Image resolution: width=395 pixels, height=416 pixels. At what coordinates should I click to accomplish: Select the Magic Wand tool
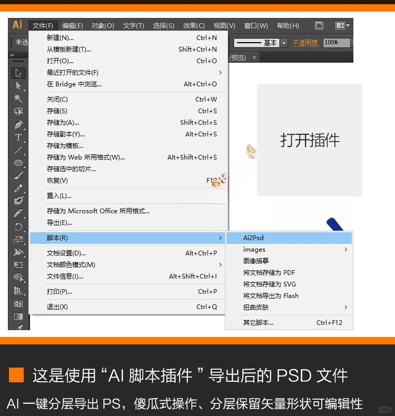coord(18,98)
